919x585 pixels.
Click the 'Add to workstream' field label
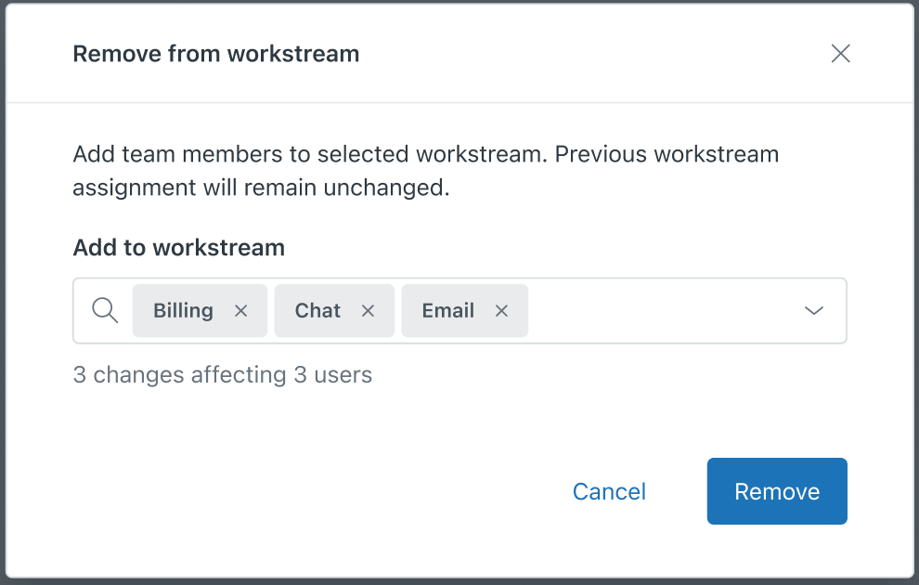[178, 248]
